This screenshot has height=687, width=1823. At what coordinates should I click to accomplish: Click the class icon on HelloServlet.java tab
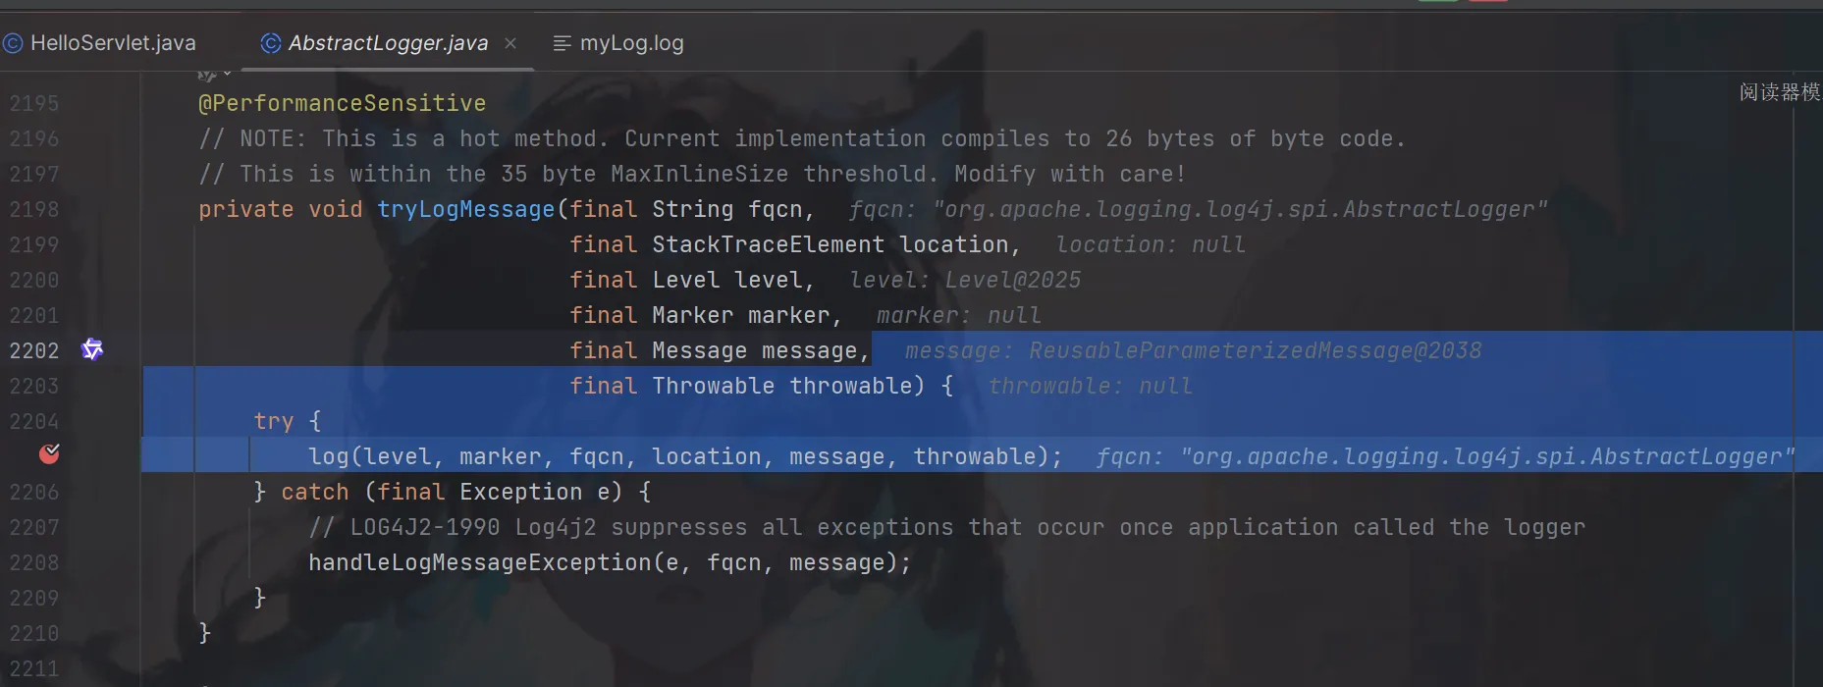tap(13, 43)
